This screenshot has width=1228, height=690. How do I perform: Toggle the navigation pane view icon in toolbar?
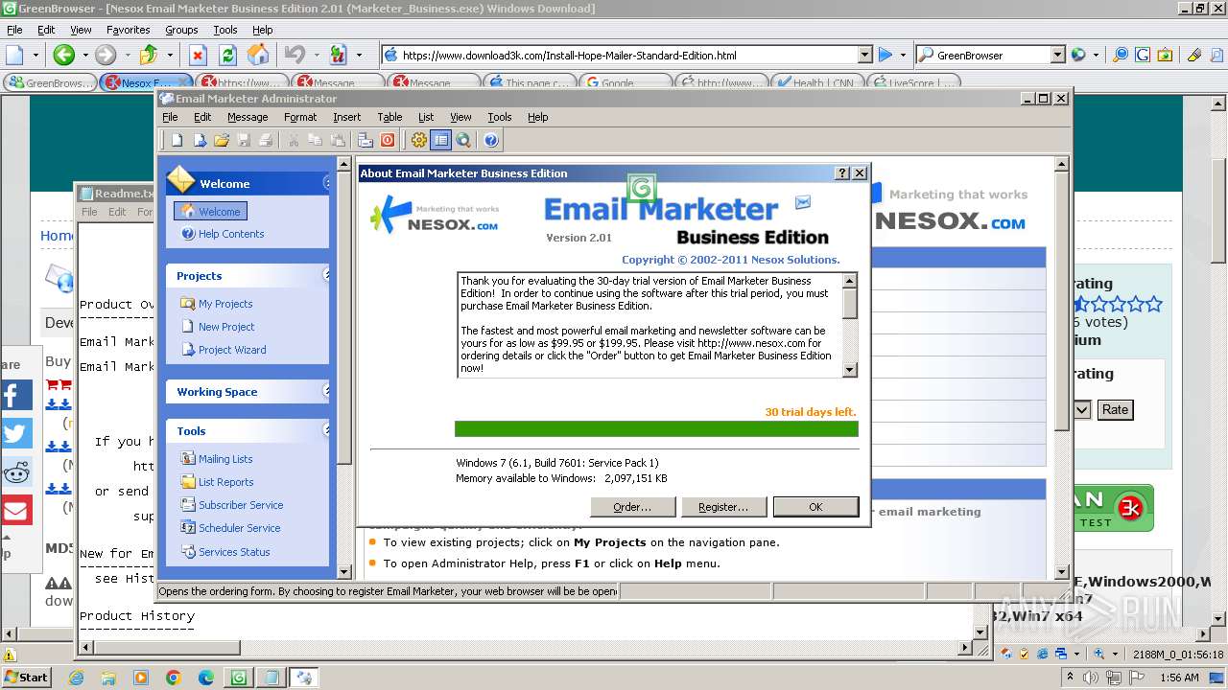coord(440,140)
